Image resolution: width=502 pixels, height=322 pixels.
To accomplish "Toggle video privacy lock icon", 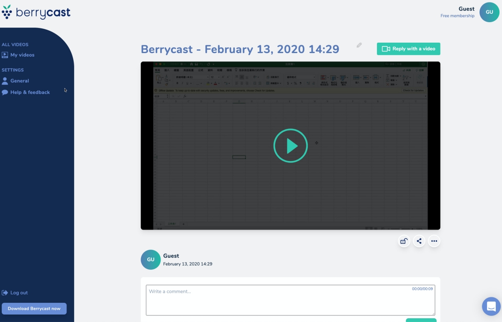I will (x=404, y=241).
